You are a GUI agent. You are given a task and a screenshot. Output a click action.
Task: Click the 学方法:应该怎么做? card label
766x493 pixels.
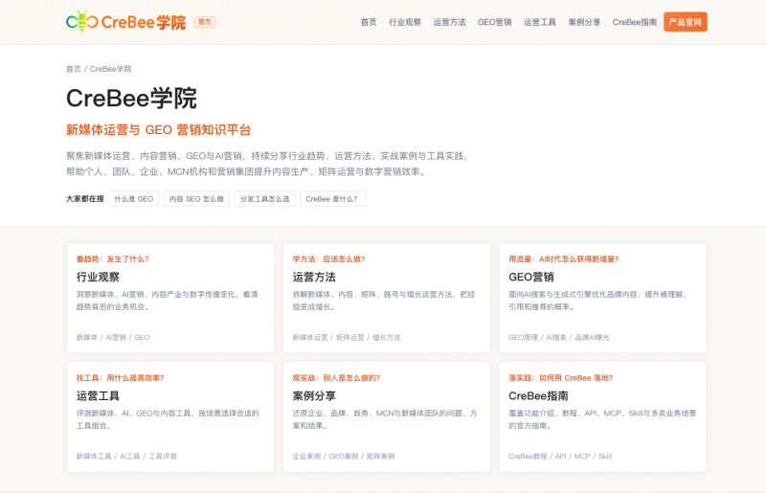[x=328, y=259]
